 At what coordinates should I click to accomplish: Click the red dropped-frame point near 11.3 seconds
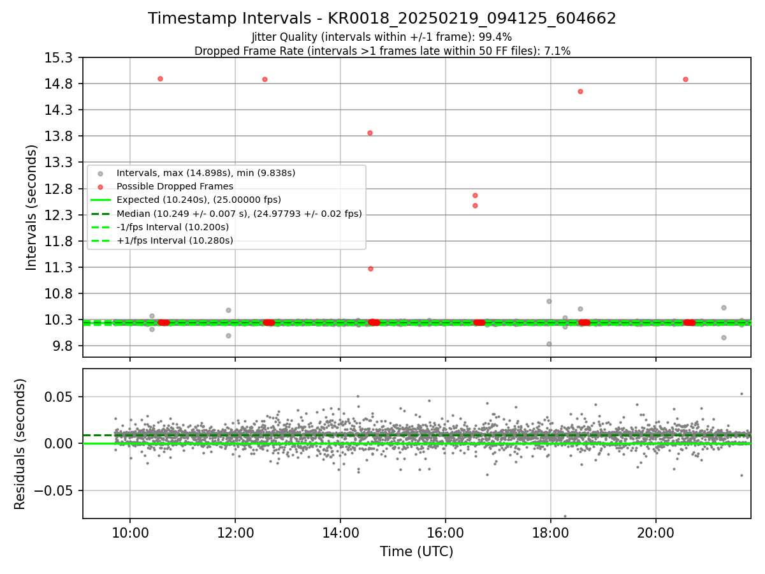[x=370, y=269]
